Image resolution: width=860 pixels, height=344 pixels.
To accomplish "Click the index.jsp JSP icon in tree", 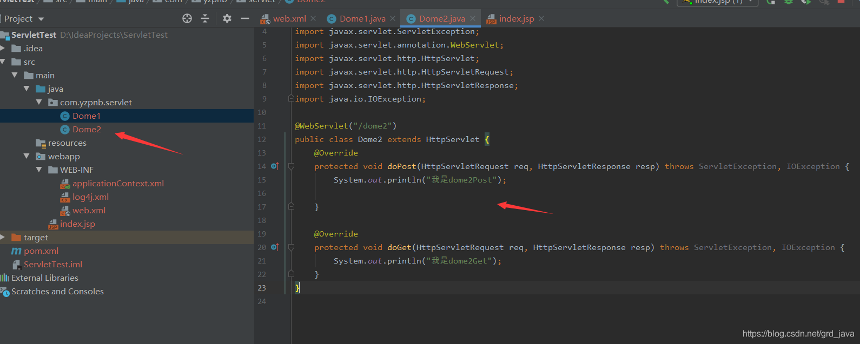I will pos(53,224).
